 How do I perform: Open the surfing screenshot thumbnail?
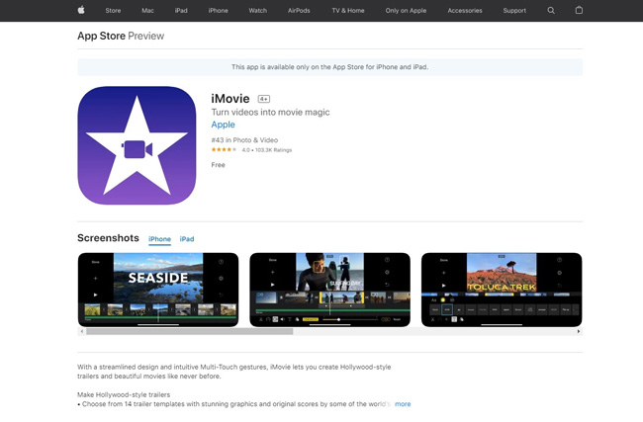tap(329, 290)
